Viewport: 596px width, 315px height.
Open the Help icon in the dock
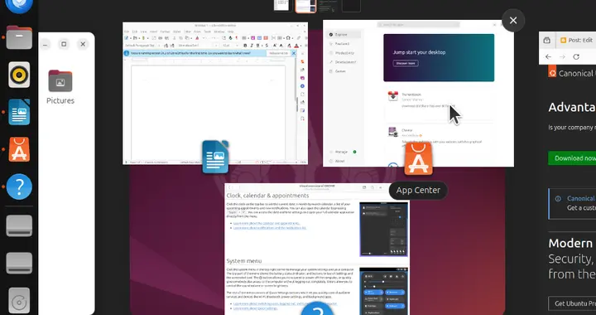pos(19,187)
